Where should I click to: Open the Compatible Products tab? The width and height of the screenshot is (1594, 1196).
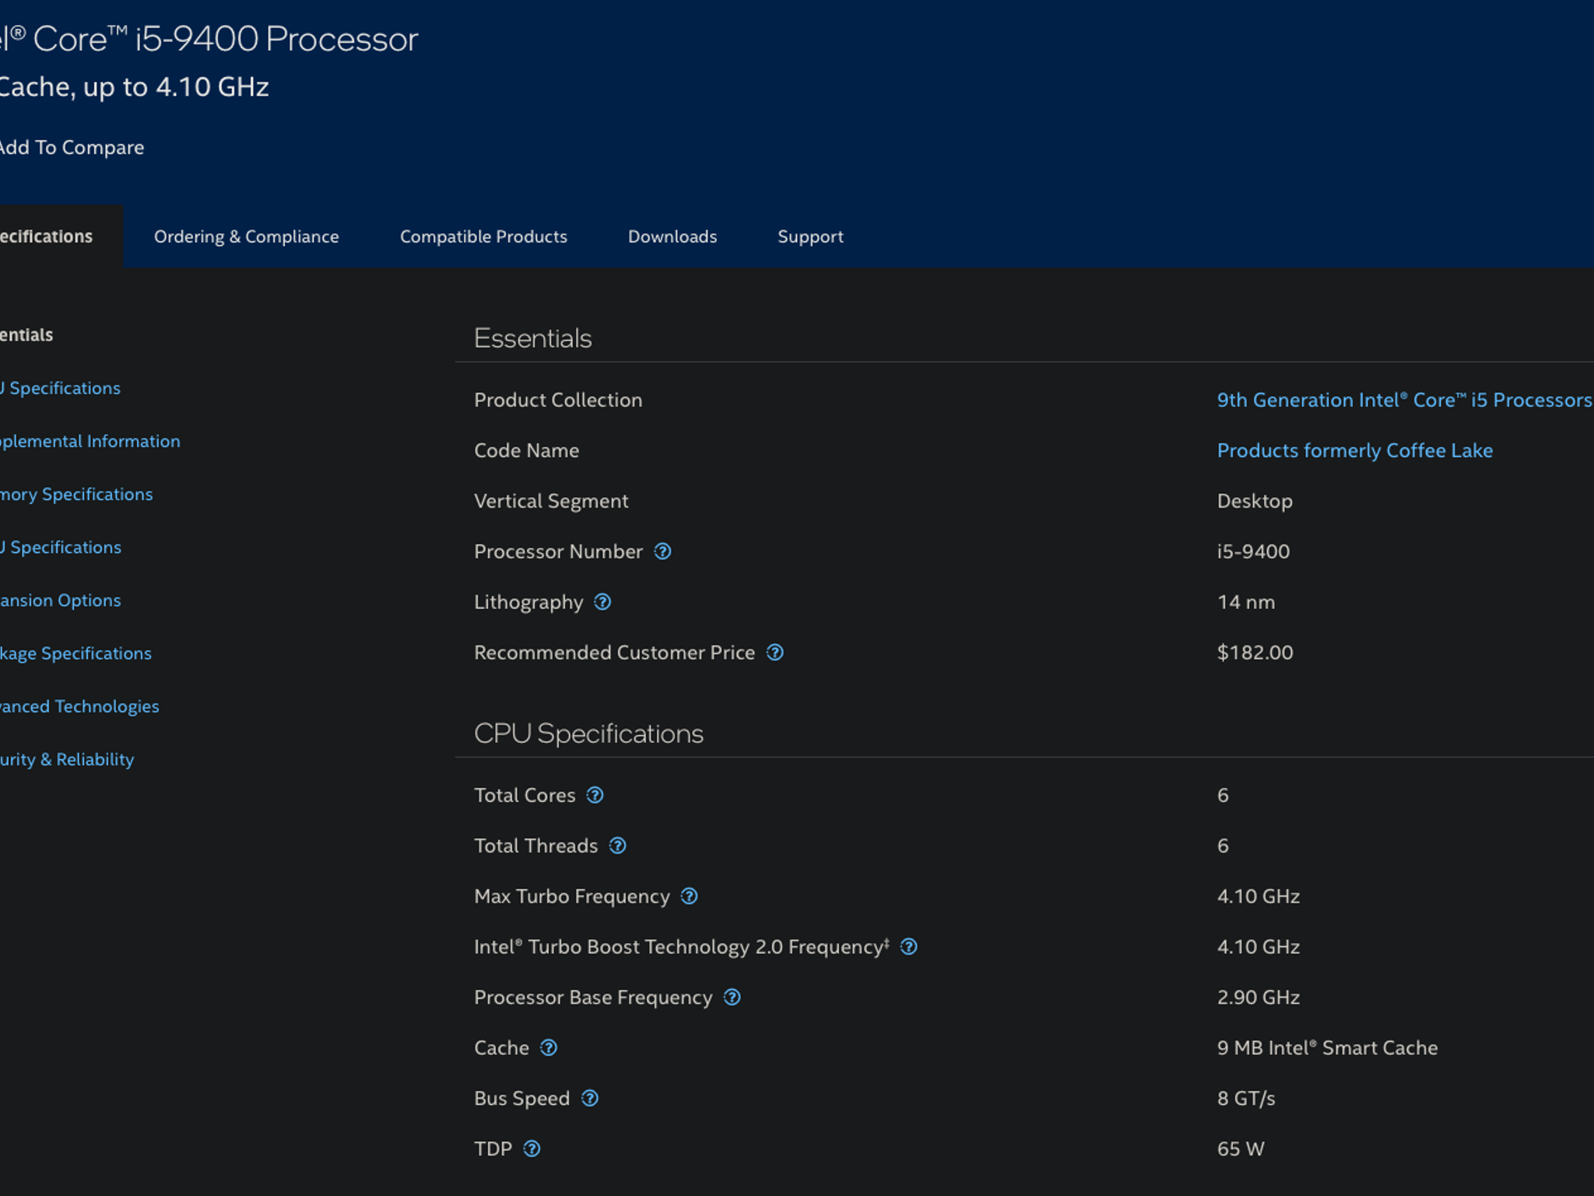(x=483, y=237)
